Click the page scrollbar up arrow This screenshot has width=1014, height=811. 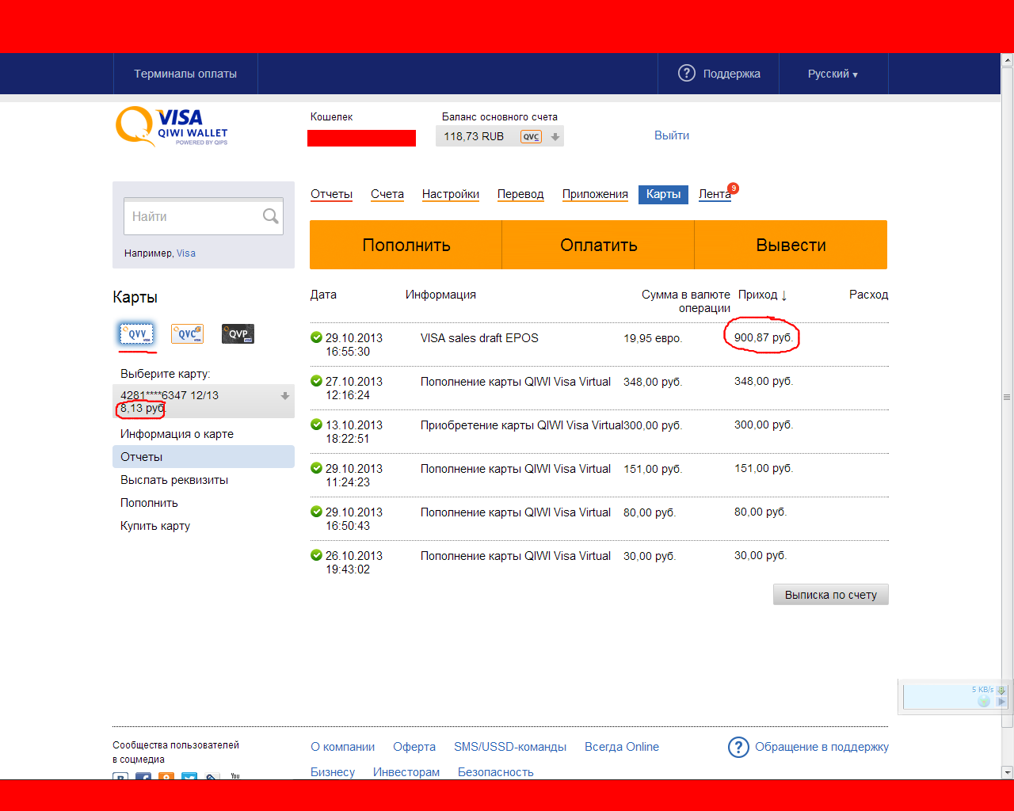coord(1008,60)
